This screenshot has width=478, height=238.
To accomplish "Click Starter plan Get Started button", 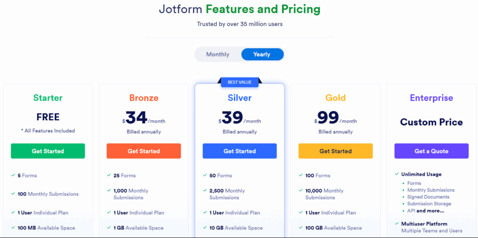I will click(x=48, y=151).
